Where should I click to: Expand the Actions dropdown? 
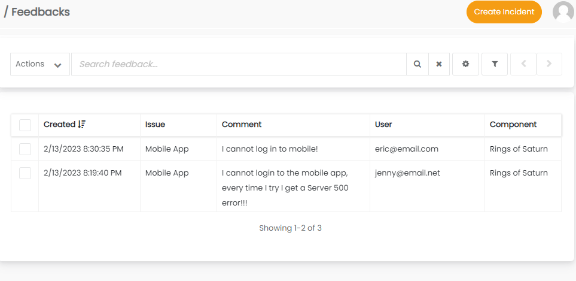(39, 64)
